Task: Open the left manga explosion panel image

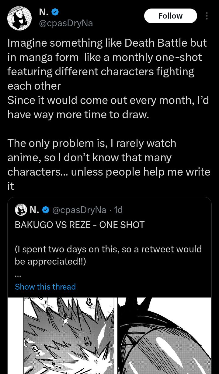Action: point(69,335)
